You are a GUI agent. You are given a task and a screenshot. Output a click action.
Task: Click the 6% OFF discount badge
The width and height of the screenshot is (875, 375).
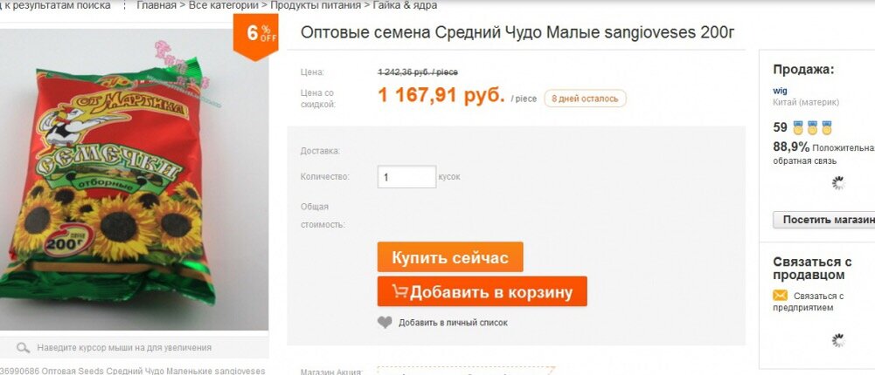click(255, 37)
